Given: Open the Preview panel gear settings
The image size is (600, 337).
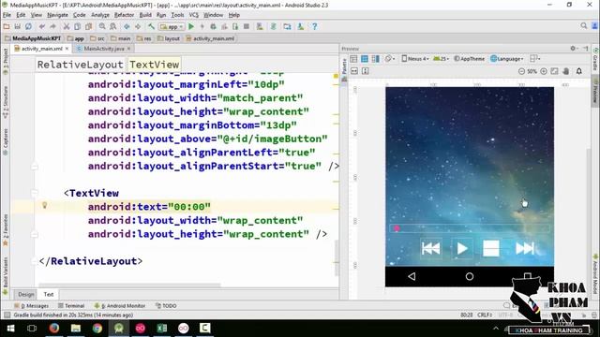Looking at the screenshot, I should click(573, 49).
